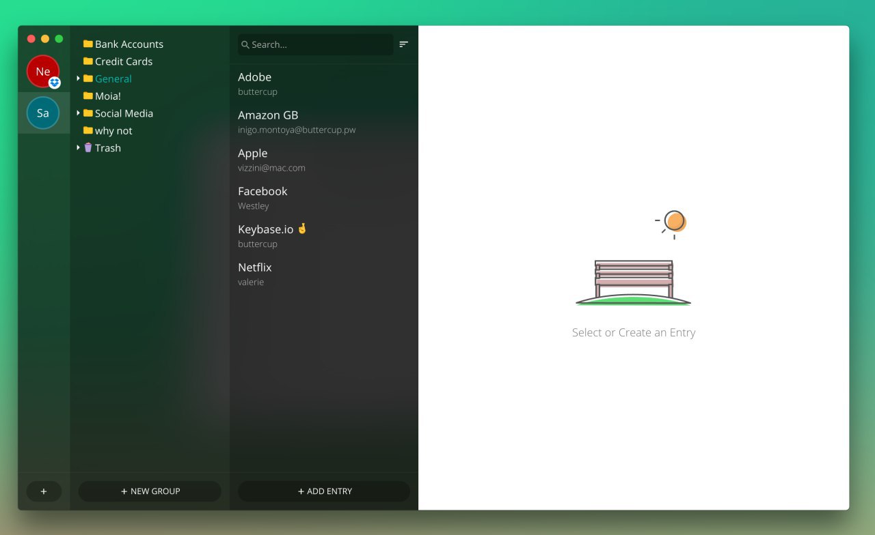
Task: Click the vizzini@mac.com username text
Action: (271, 168)
